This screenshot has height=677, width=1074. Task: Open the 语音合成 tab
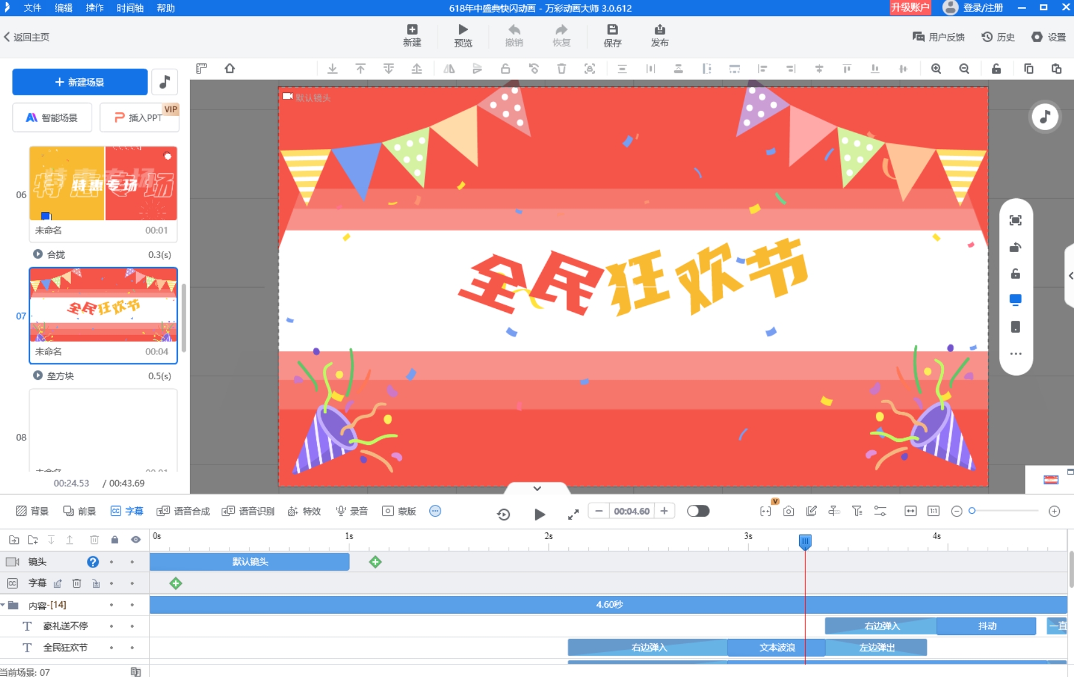(183, 511)
